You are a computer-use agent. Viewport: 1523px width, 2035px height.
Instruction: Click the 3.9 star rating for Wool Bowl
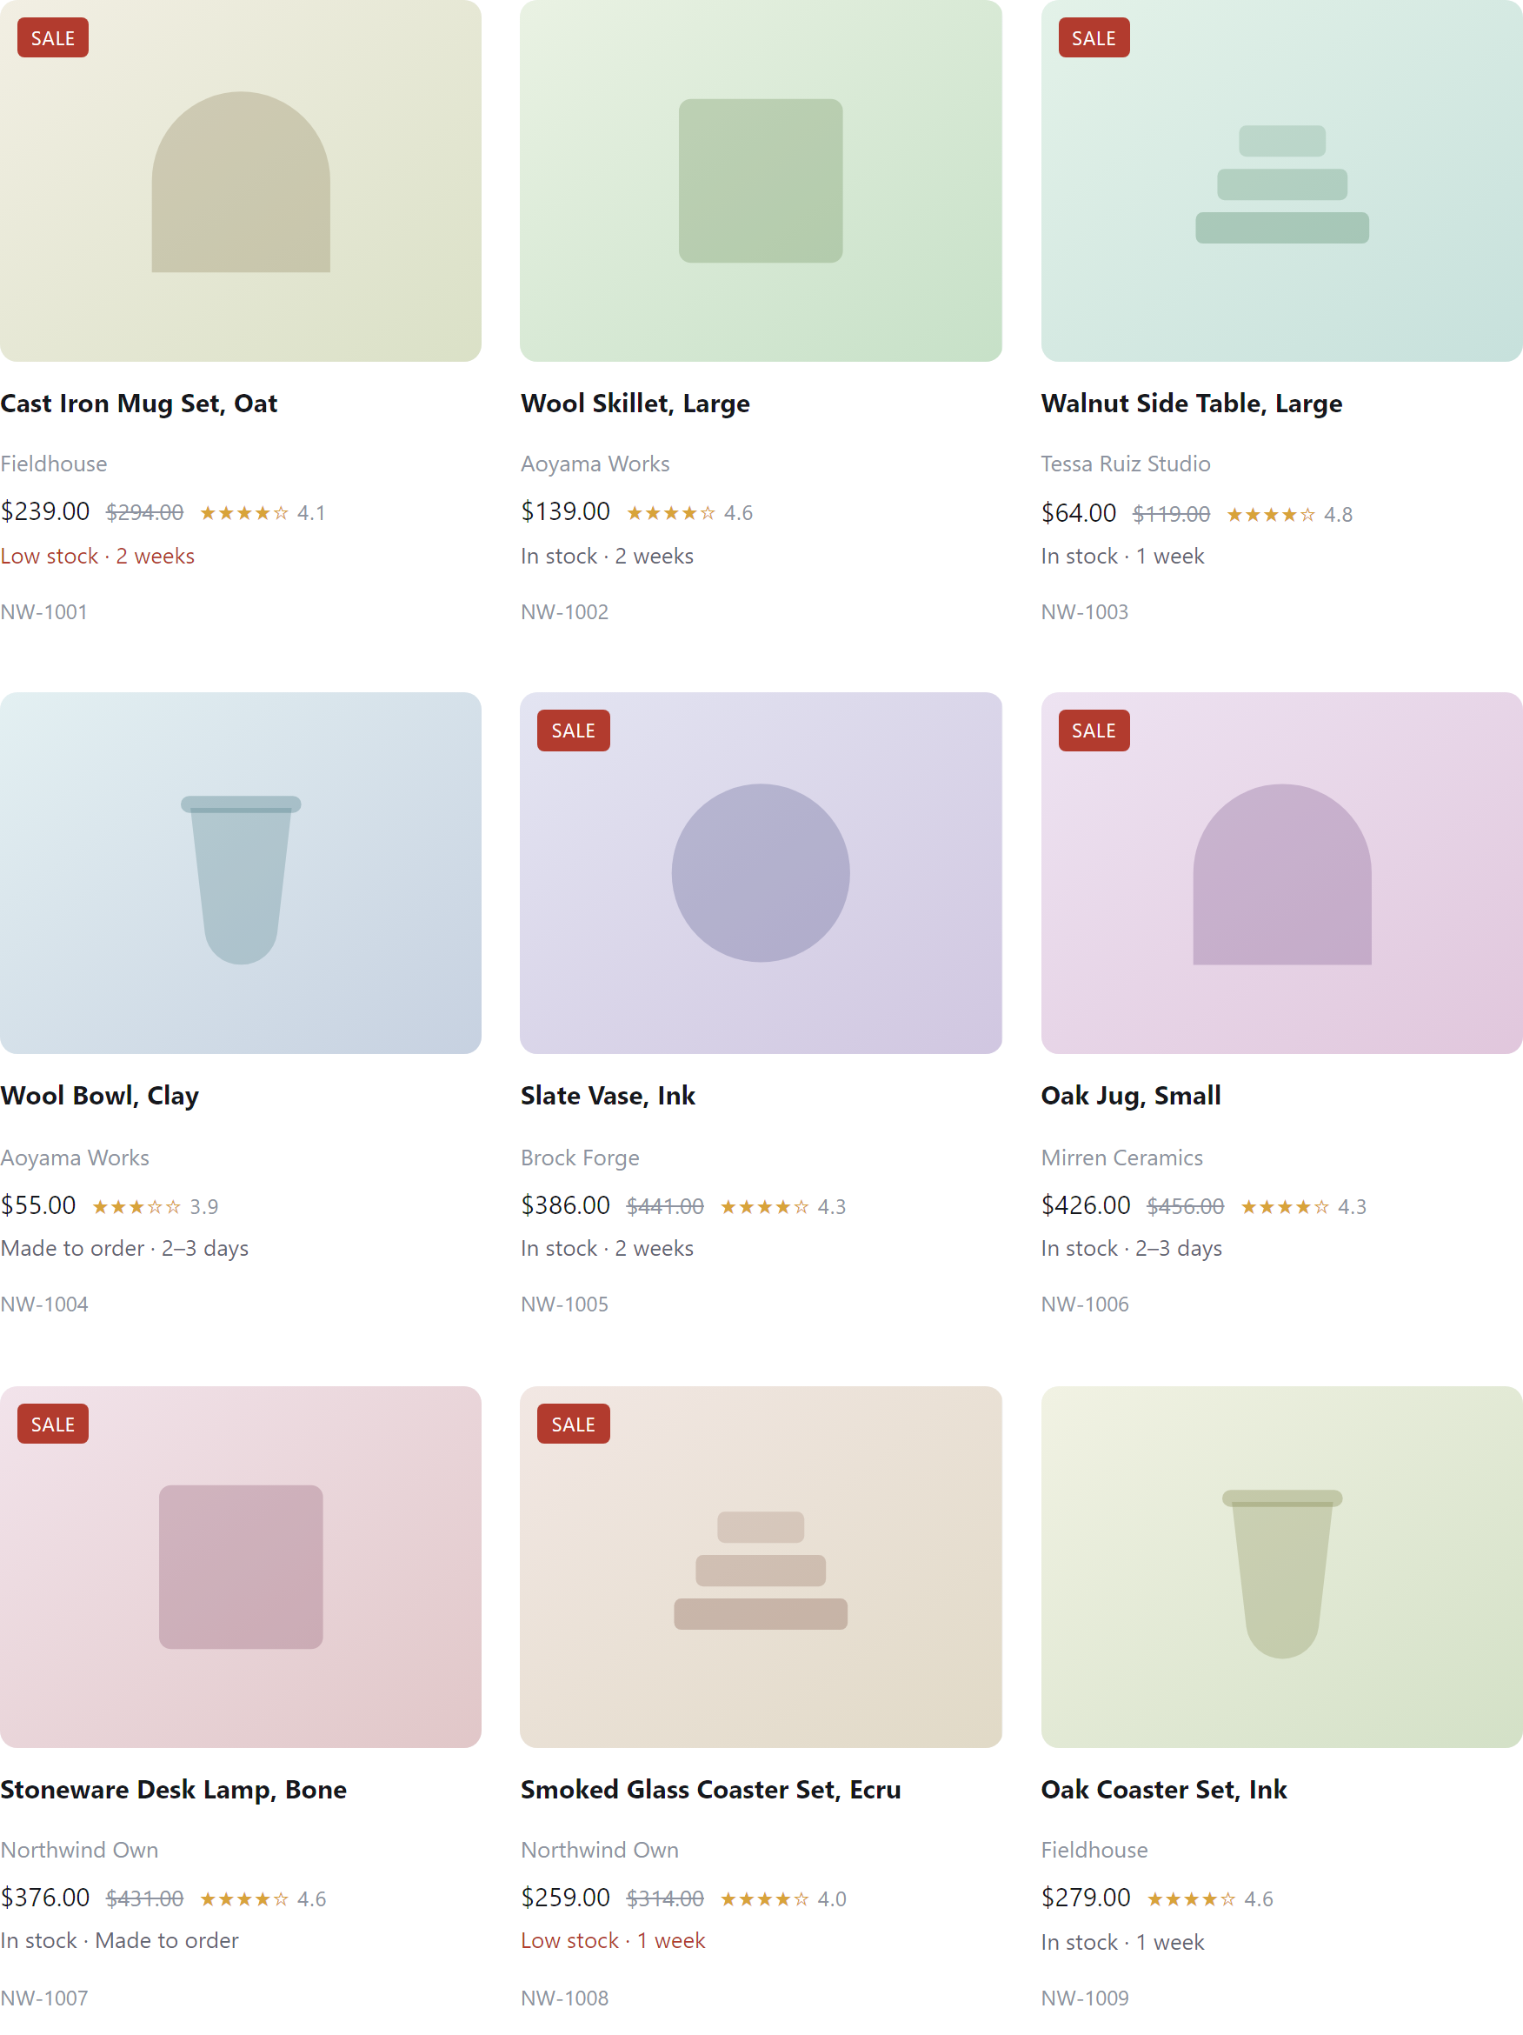(x=155, y=1207)
